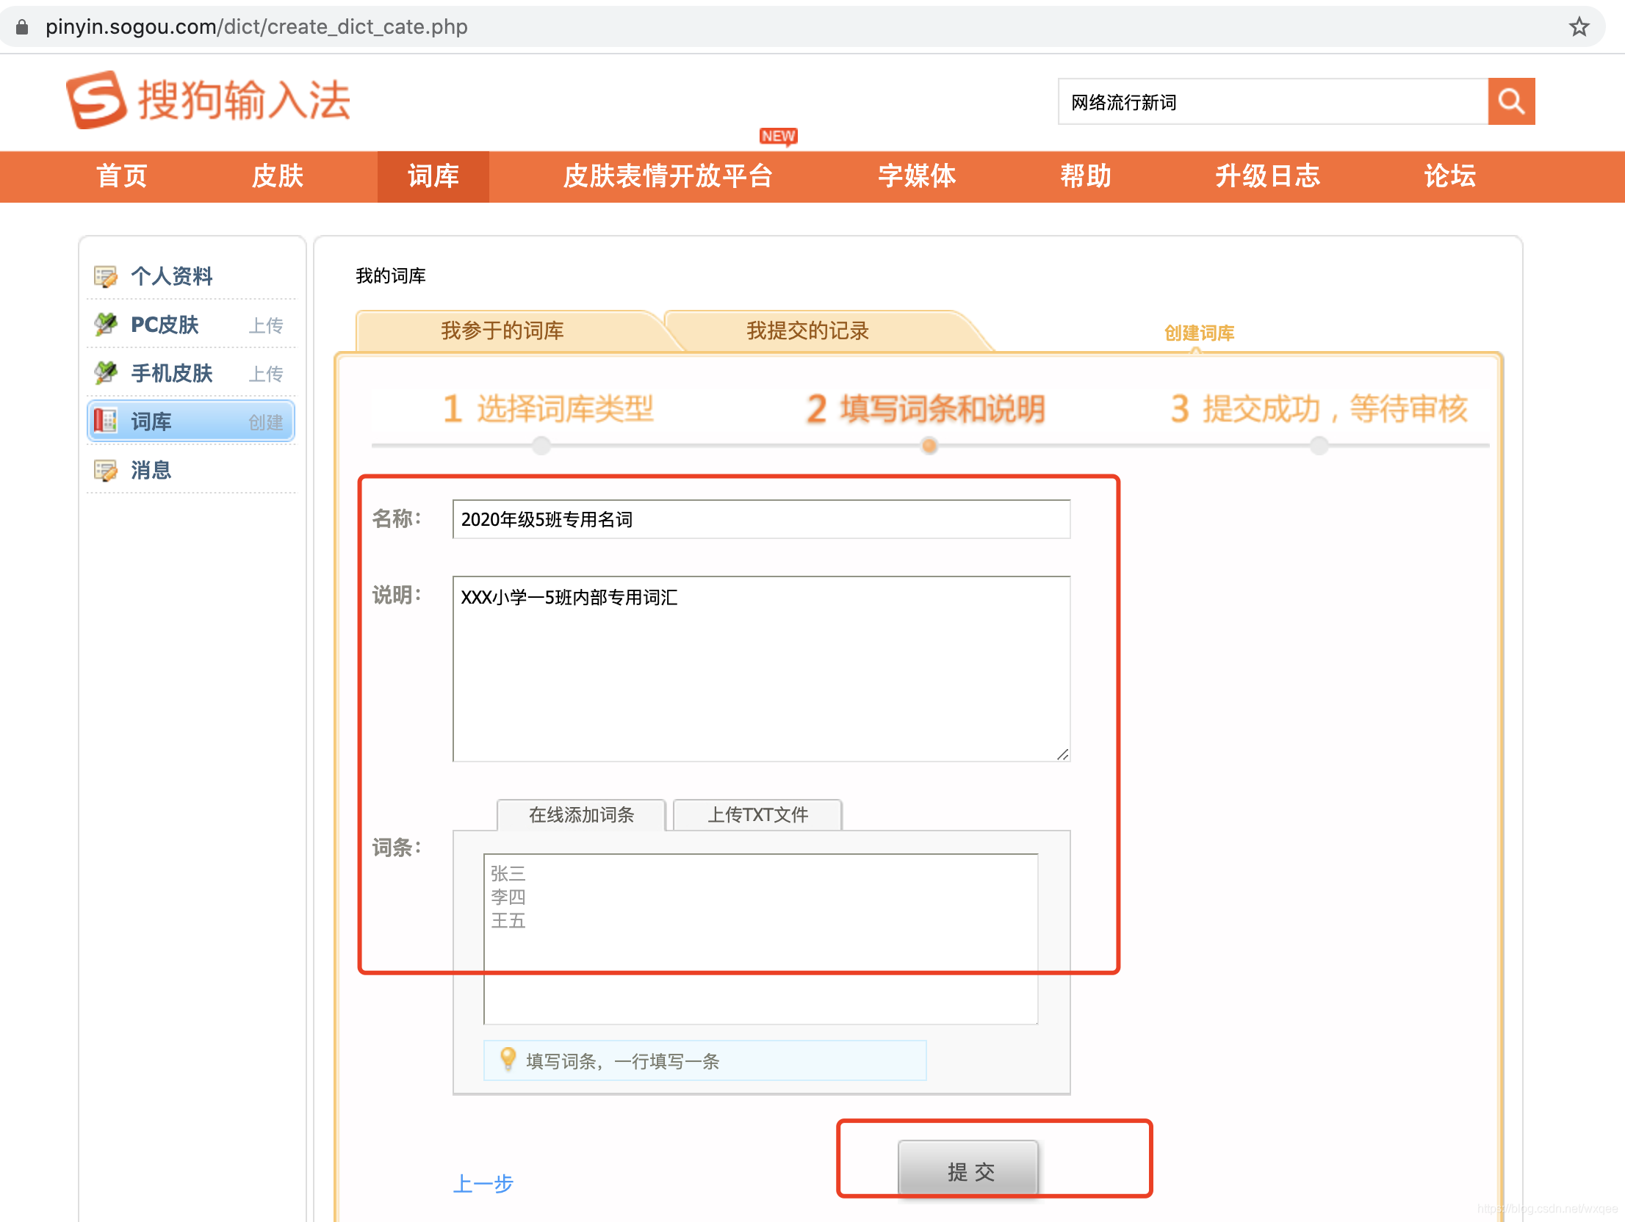Click the 创建 link beside 词库
This screenshot has width=1625, height=1222.
pyautogui.click(x=265, y=422)
